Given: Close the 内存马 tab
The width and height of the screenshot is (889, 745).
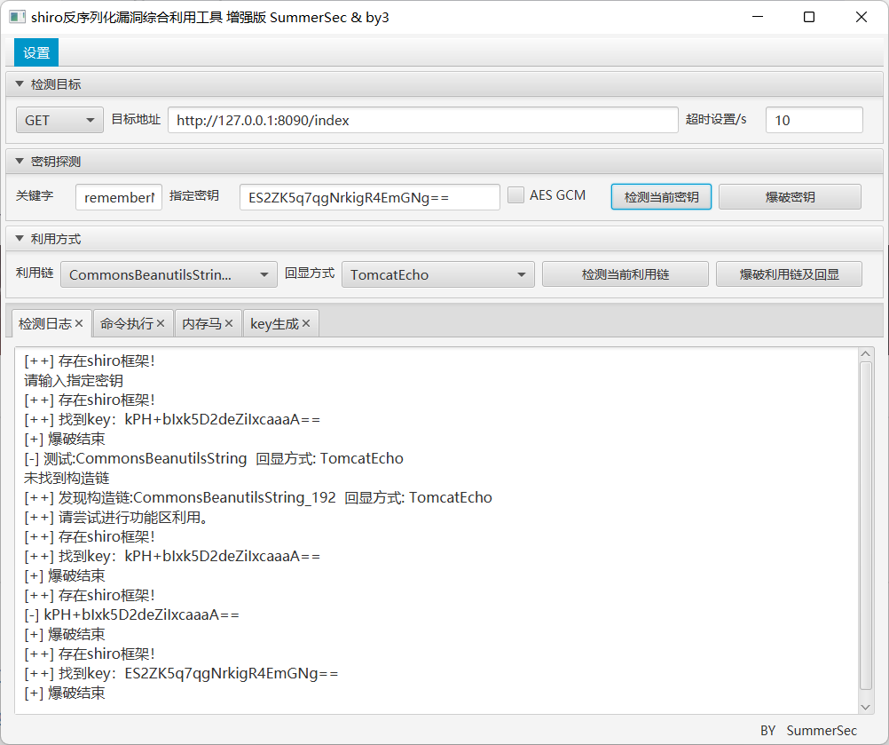Looking at the screenshot, I should pyautogui.click(x=229, y=323).
